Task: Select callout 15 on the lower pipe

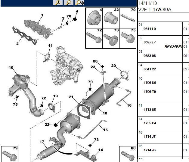Action: (105, 130)
